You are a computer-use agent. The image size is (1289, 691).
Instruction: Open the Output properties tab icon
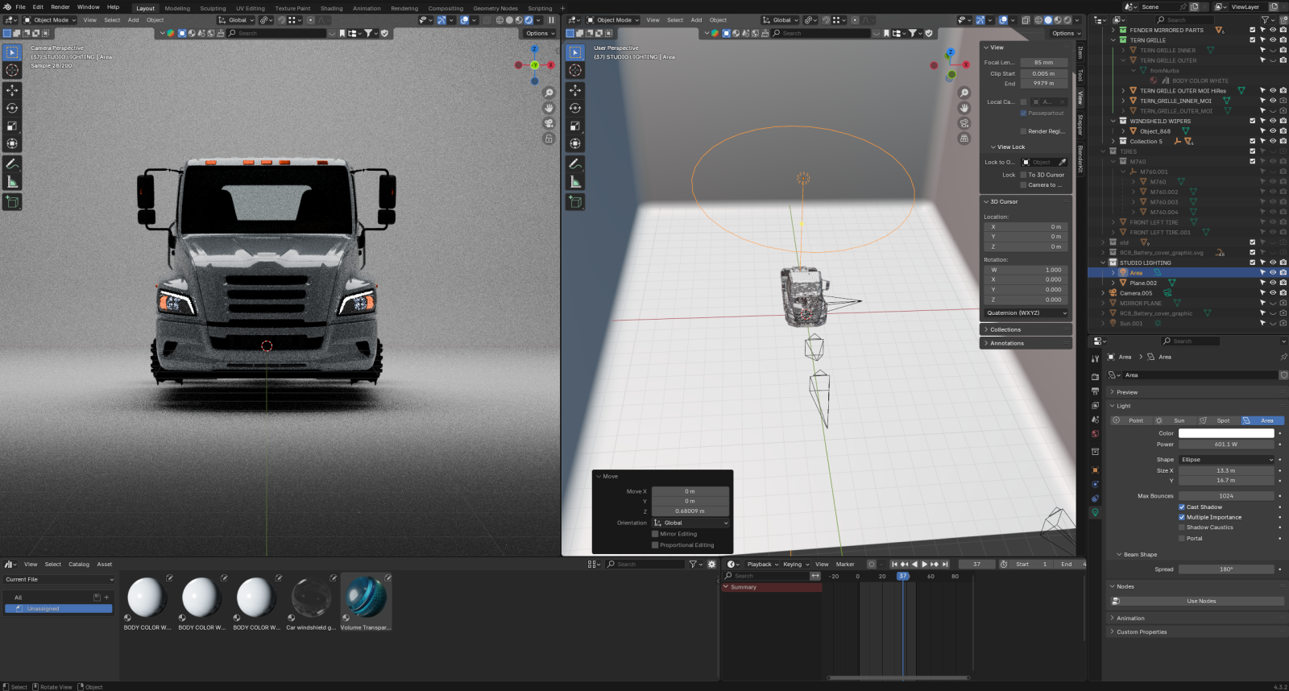coord(1095,391)
